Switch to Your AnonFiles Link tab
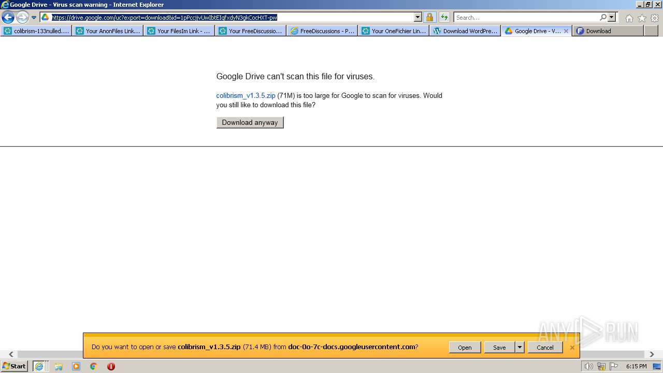The width and height of the screenshot is (663, 373). click(x=108, y=31)
